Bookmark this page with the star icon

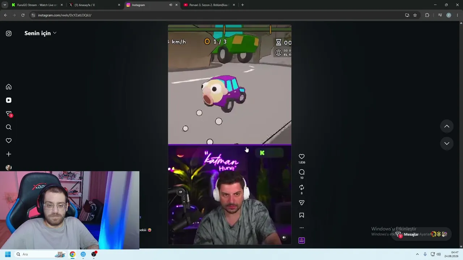[415, 15]
